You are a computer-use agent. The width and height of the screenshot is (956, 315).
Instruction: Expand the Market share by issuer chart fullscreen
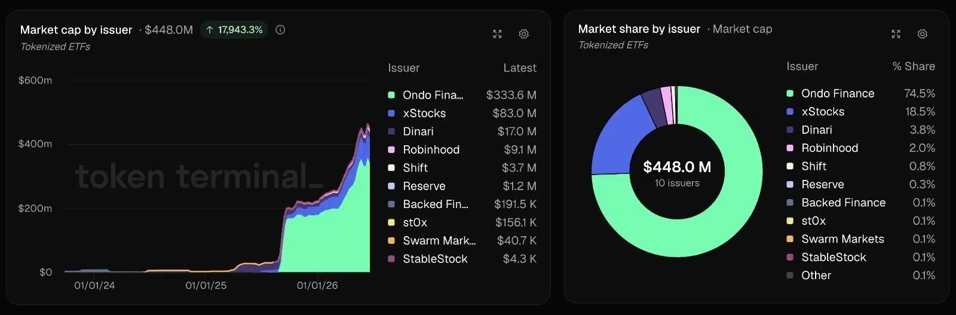tap(896, 34)
